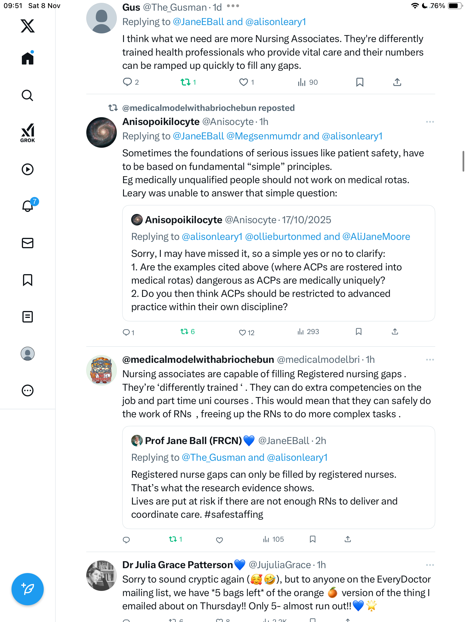
Task: Open the Grok icon in sidebar
Action: [28, 133]
